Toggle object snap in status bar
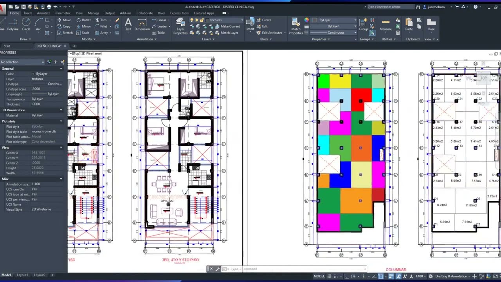 (x=380, y=276)
